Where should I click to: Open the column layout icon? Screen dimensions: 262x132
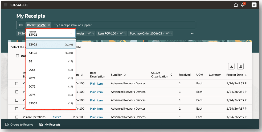[x=240, y=66]
